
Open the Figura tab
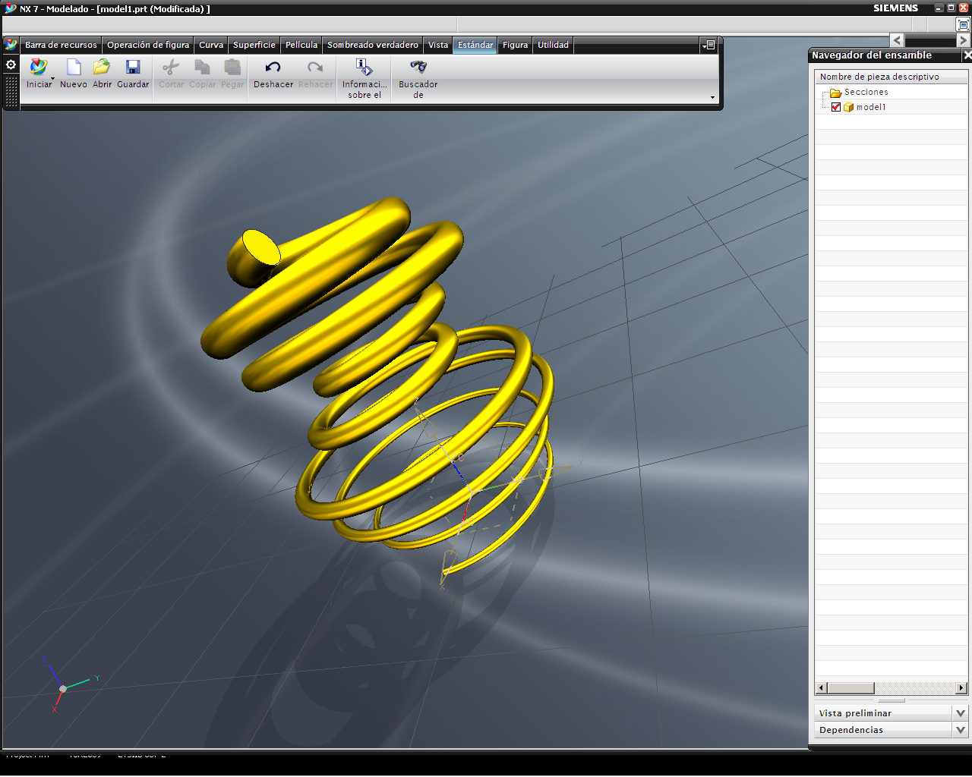(515, 45)
